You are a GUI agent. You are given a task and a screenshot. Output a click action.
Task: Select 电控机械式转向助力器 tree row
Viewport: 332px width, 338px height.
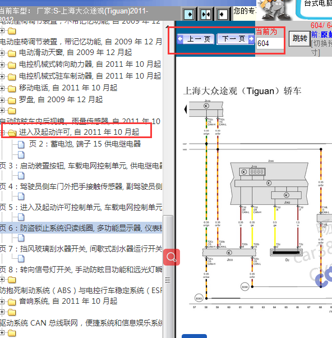click(90, 64)
